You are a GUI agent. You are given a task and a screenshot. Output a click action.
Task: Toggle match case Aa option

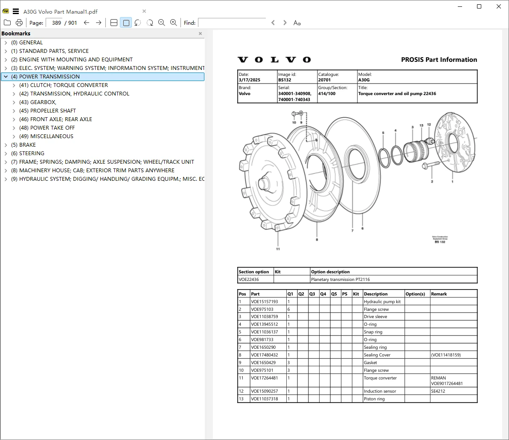tap(297, 23)
